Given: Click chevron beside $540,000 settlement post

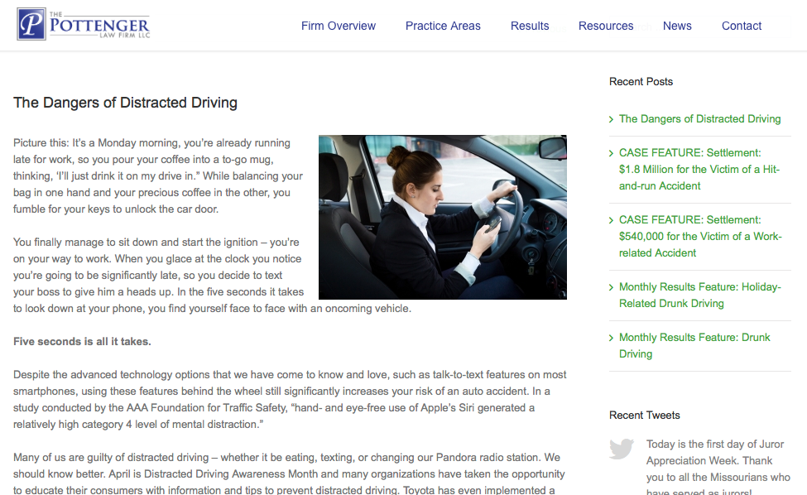Looking at the screenshot, I should [611, 220].
